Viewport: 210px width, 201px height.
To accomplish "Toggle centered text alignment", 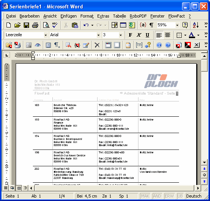I will click(168, 35).
